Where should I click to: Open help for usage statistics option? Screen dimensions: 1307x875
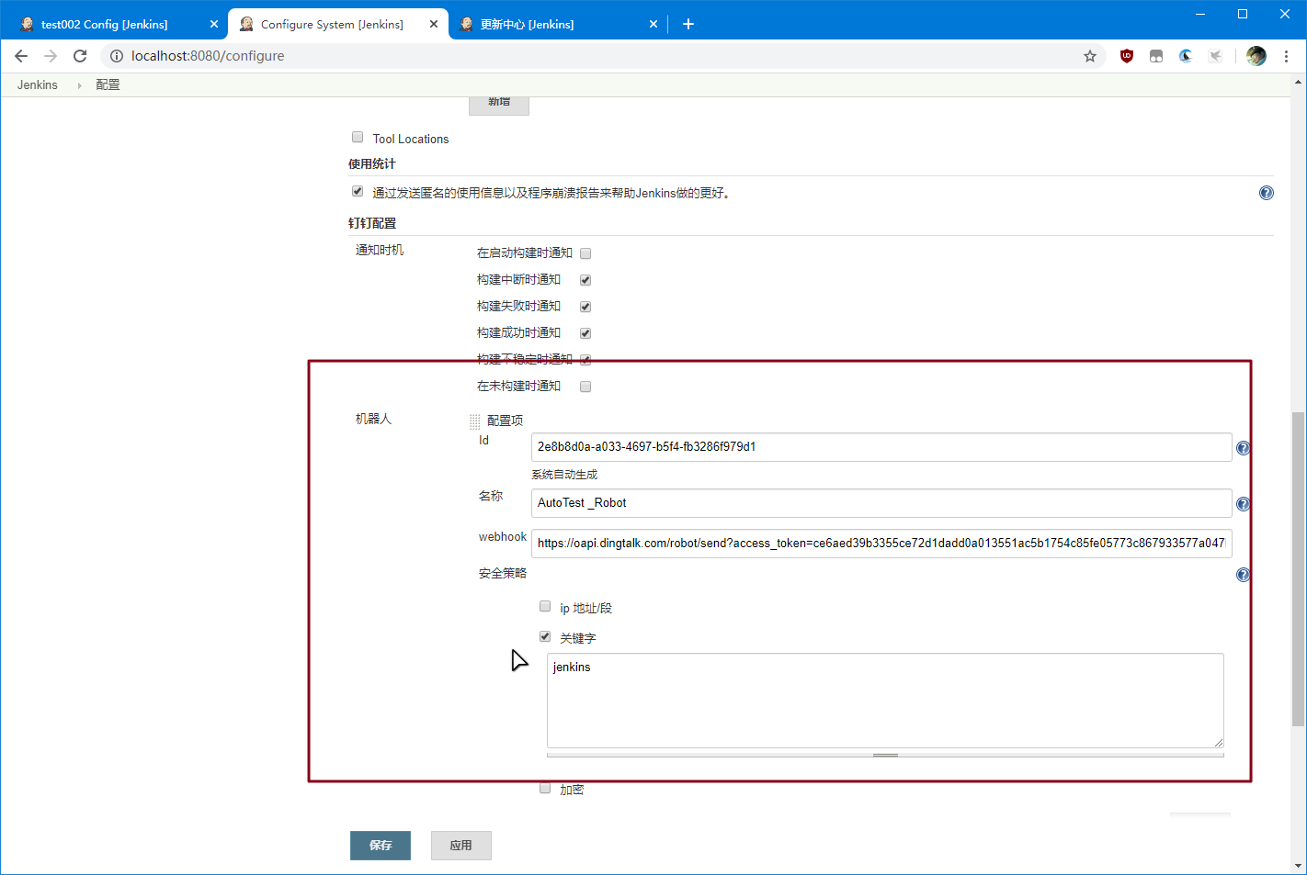[x=1267, y=193]
